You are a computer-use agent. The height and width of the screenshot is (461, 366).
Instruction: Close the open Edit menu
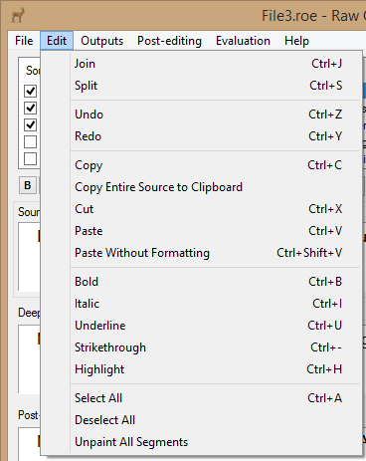(x=57, y=41)
